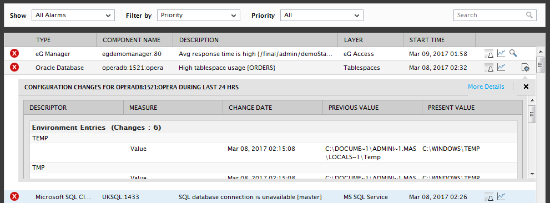This screenshot has width=550, height=203.
Task: Click the Environment Entries (Changes : 6) heading
Action: [x=97, y=128]
